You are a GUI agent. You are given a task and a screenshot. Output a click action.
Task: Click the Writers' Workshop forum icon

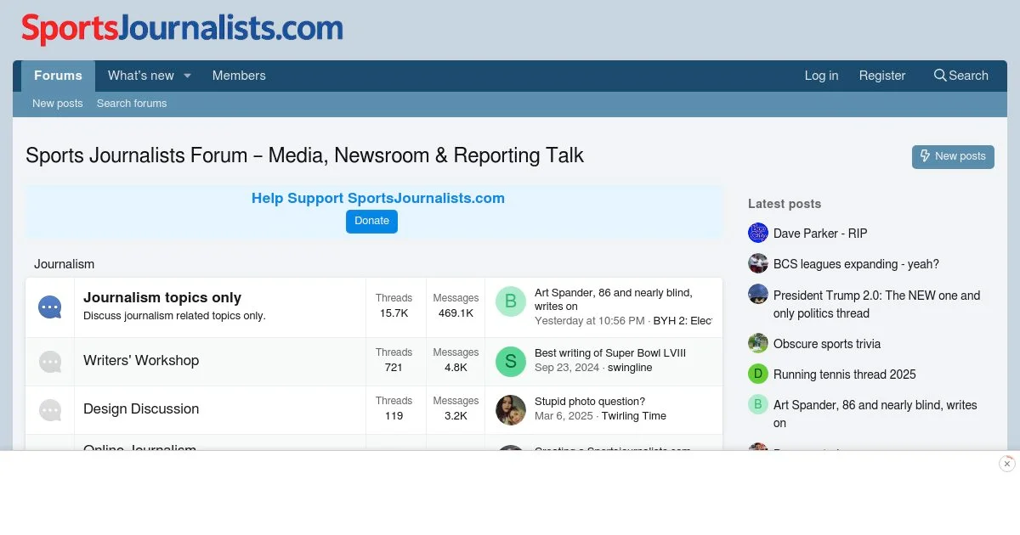tap(50, 362)
